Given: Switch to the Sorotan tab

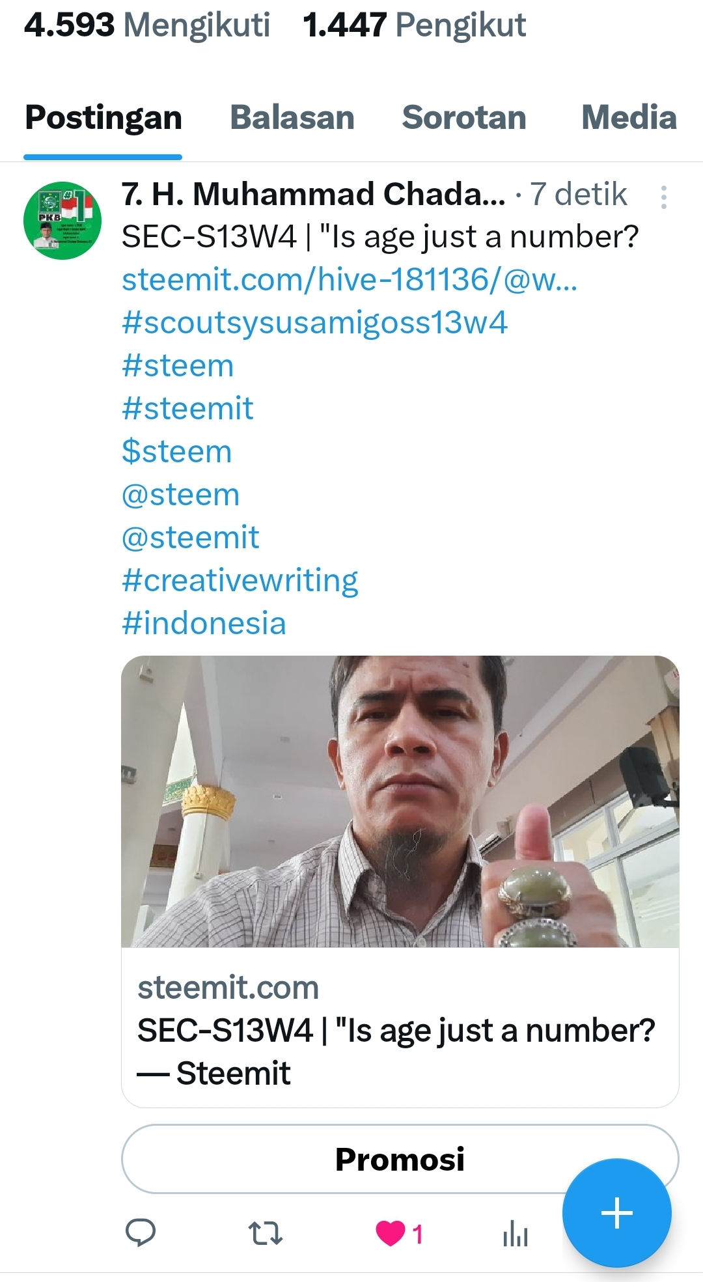Looking at the screenshot, I should 464,118.
